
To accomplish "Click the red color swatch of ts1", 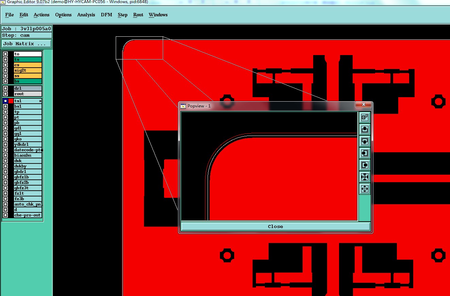I will click(x=11, y=101).
